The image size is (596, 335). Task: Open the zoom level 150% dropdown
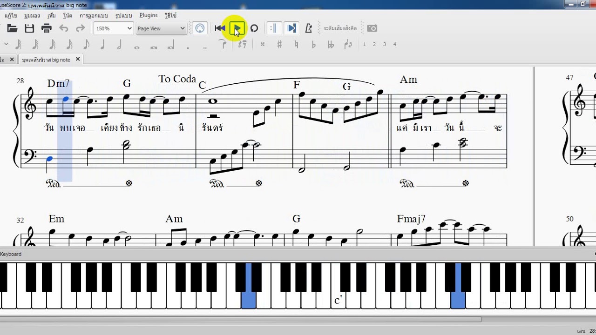click(x=114, y=28)
